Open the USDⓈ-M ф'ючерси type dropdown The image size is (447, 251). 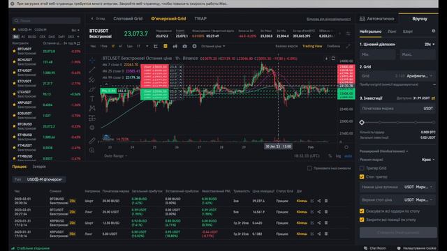[45, 179]
